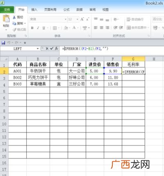Click Merge & Center (合并后居中) button
Image resolution: width=164 pixels, height=176 pixels.
[137, 28]
